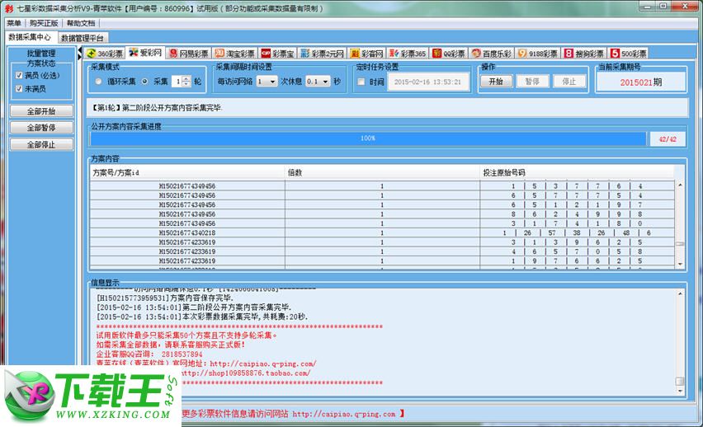Open the 9188彩票 tab icon

(x=522, y=53)
